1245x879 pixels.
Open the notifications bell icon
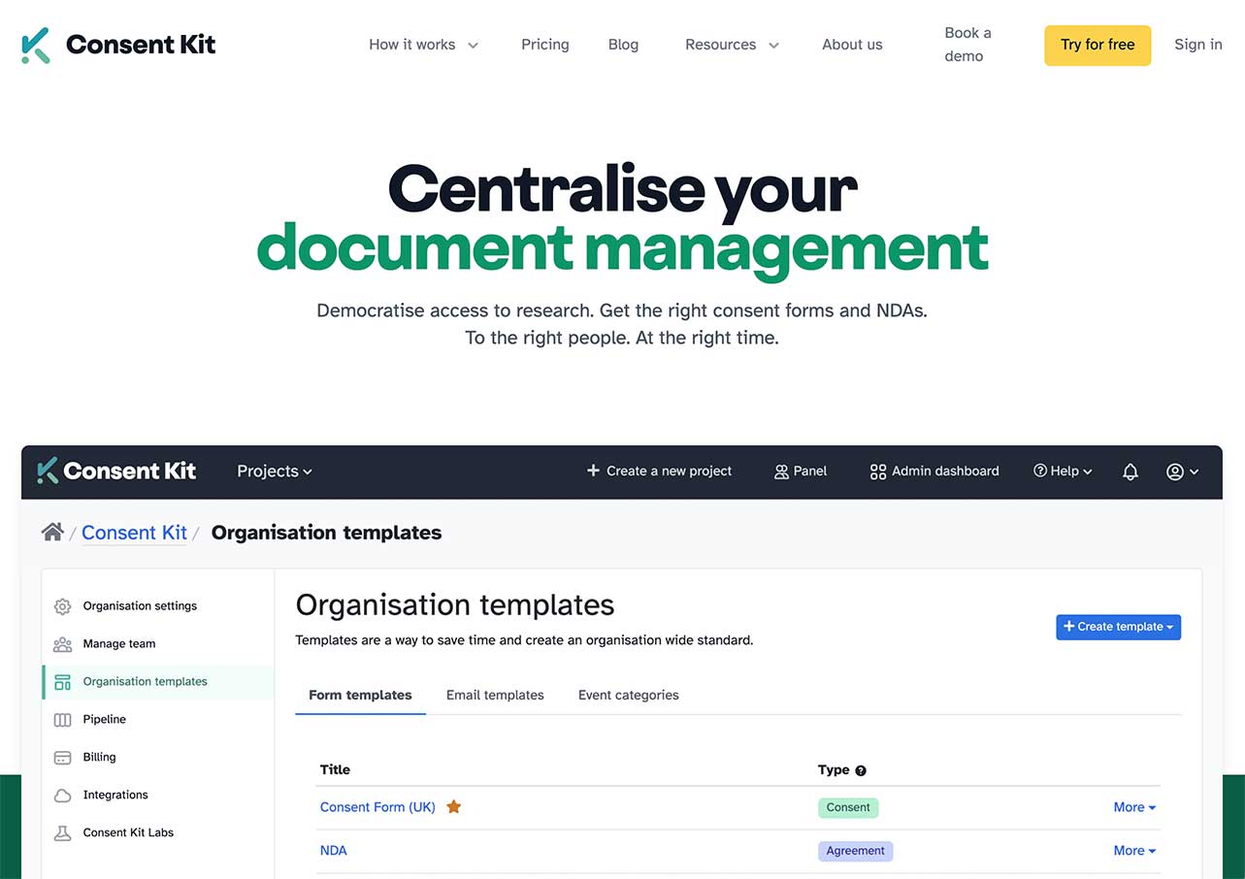(x=1130, y=472)
